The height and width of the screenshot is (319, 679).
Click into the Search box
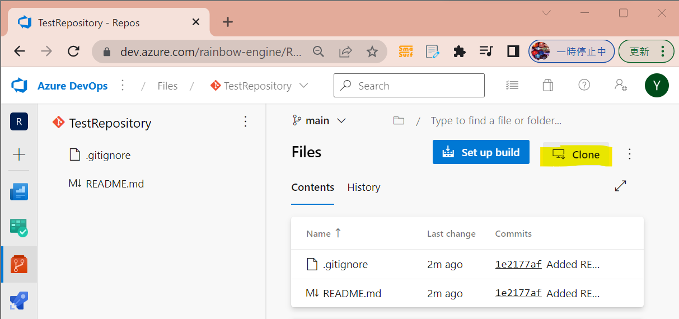pyautogui.click(x=409, y=86)
